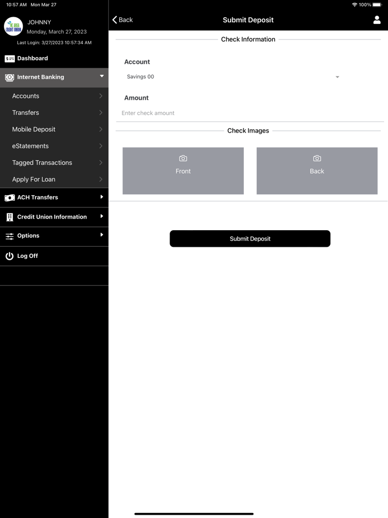Click the Account label

tap(137, 62)
